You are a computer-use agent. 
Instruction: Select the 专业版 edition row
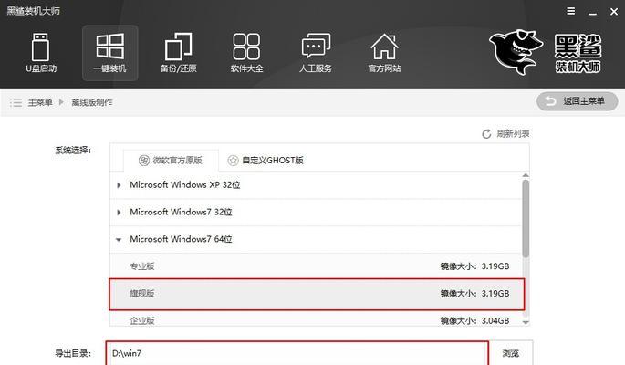(x=316, y=266)
